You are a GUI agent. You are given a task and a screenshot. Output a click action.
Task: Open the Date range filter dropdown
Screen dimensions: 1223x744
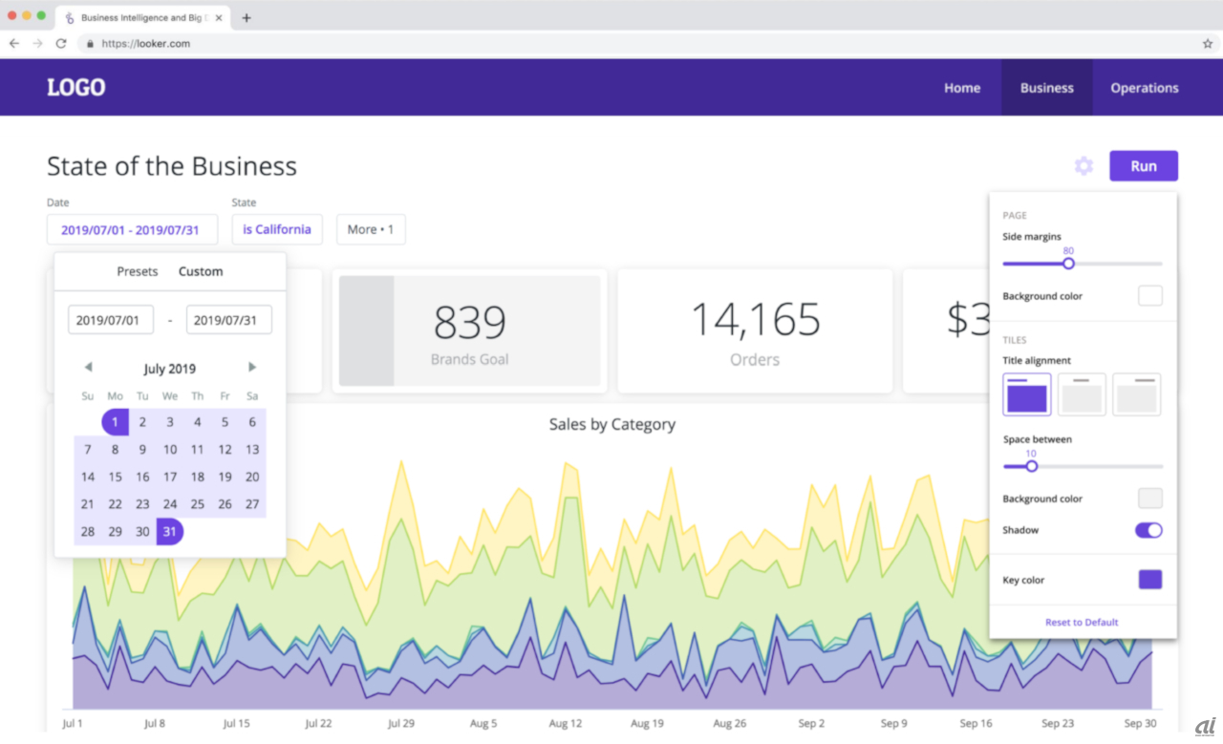(x=132, y=229)
